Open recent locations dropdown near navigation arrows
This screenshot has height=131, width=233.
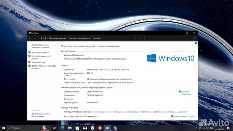(x=38, y=38)
